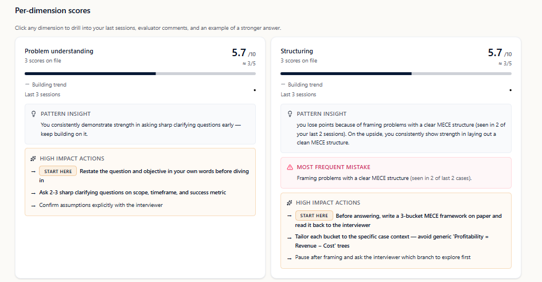Click the lightbulb icon in Structuring pattern insight

[x=290, y=114]
